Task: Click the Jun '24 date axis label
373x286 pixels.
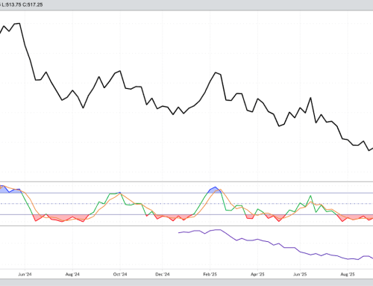Action: [x=25, y=274]
